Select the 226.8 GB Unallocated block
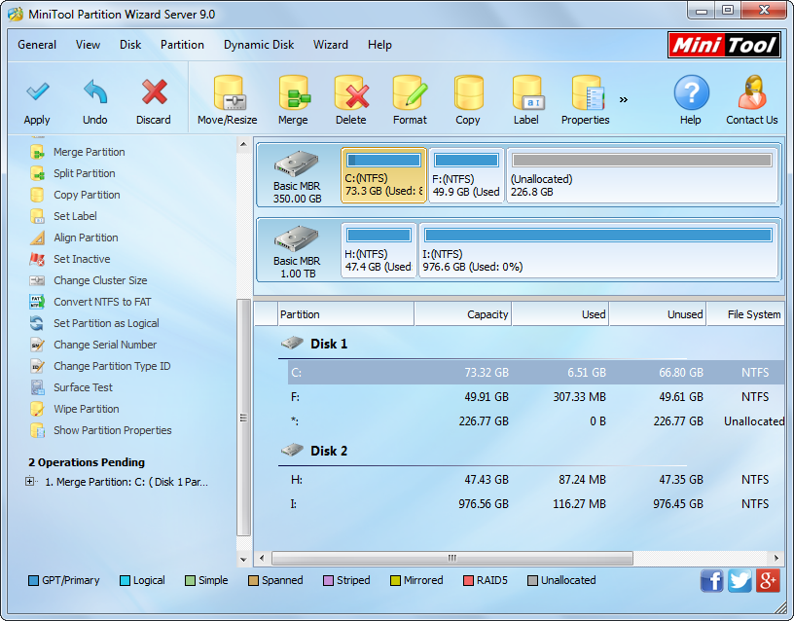794x621 pixels. tap(642, 175)
